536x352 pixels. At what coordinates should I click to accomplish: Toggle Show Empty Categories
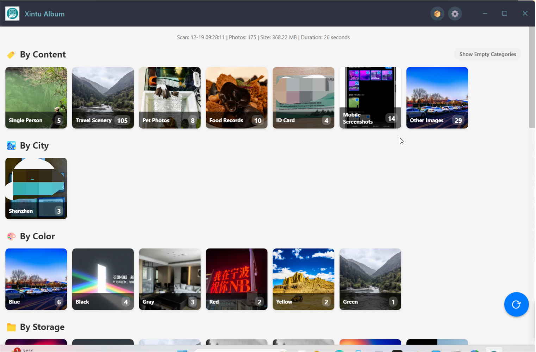487,54
